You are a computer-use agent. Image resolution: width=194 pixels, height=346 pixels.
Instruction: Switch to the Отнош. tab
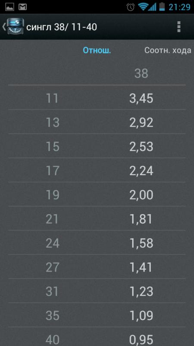click(97, 51)
